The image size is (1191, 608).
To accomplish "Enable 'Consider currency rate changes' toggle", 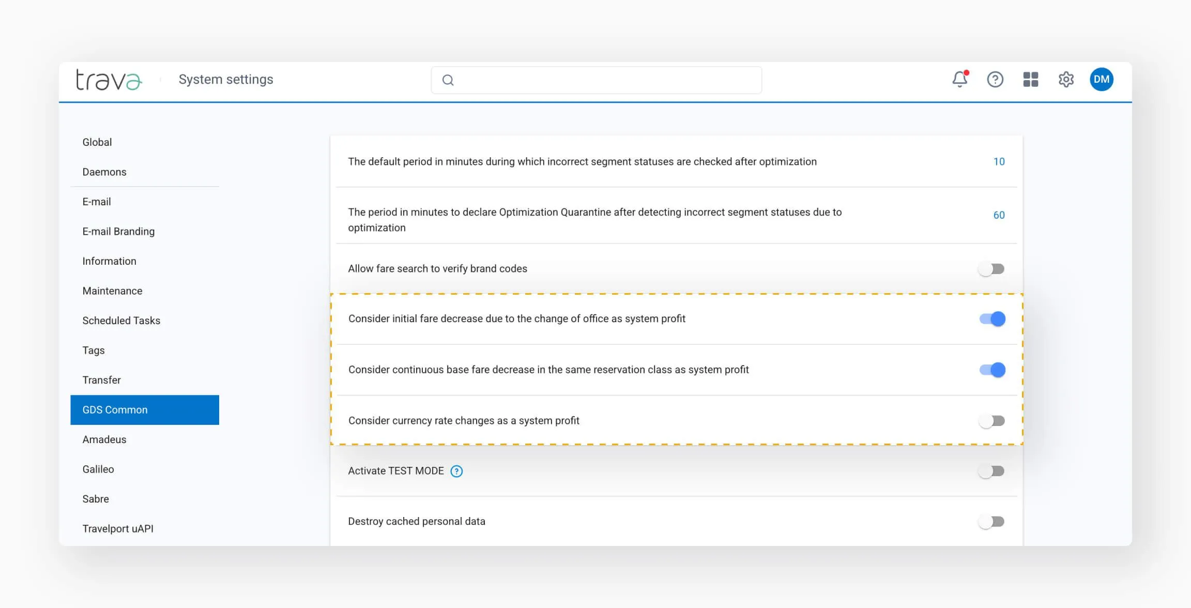I will coord(991,421).
